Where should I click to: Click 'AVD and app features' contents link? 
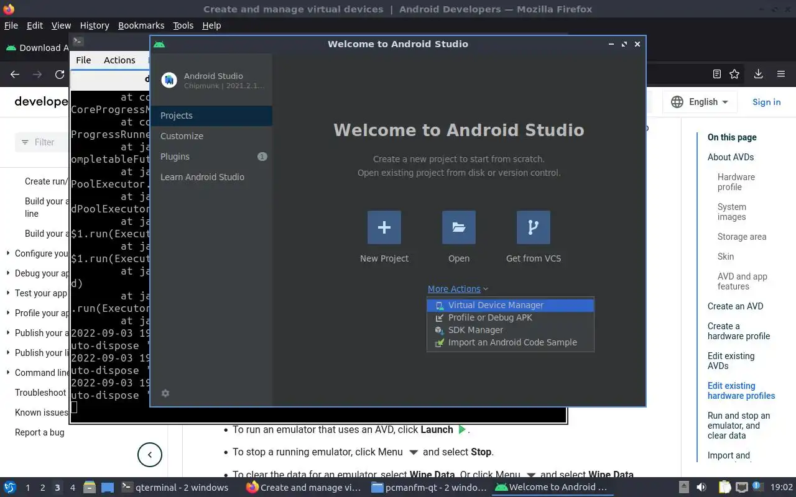click(x=743, y=281)
